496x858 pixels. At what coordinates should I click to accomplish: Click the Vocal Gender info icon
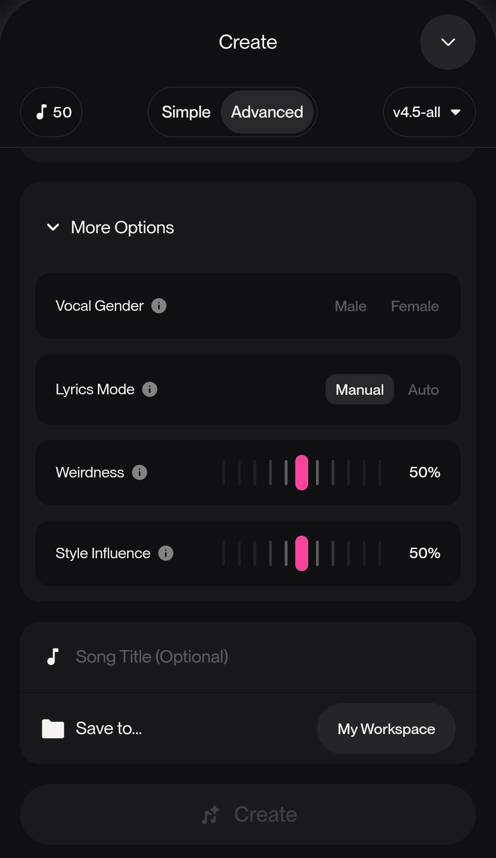click(159, 306)
